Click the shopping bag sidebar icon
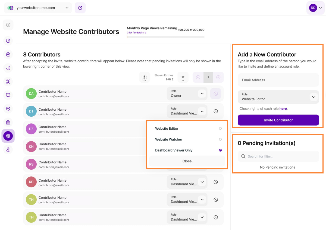This screenshot has width=326, height=230. (8, 54)
